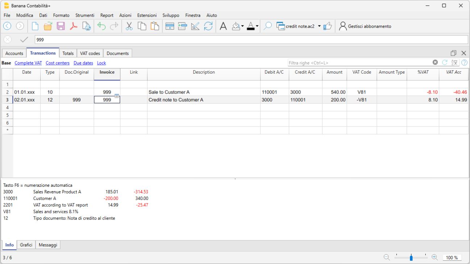
Task: Click the Cut scissors icon
Action: [129, 26]
